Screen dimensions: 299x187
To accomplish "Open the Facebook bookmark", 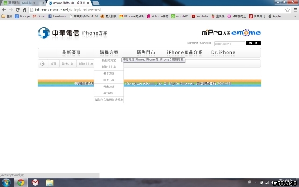I will 57,16.
